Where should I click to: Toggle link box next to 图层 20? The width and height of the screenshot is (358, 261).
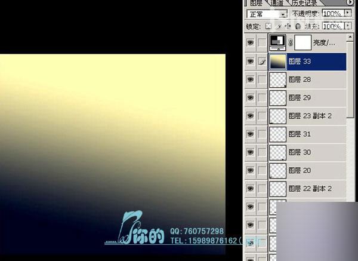pos(262,170)
